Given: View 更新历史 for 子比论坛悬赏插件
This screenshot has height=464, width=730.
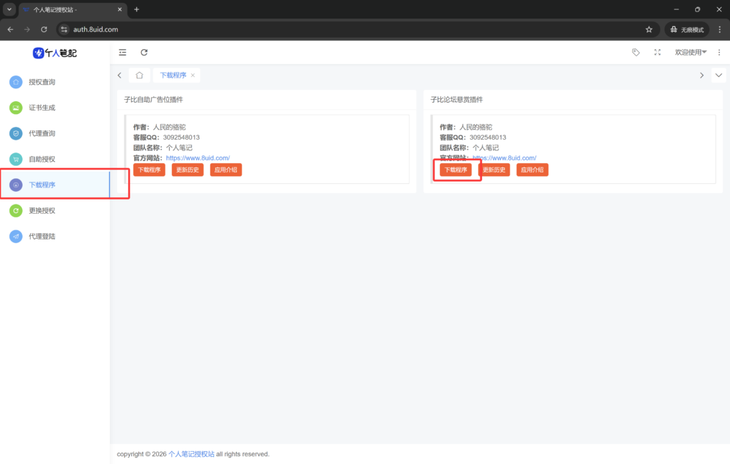Looking at the screenshot, I should [494, 170].
